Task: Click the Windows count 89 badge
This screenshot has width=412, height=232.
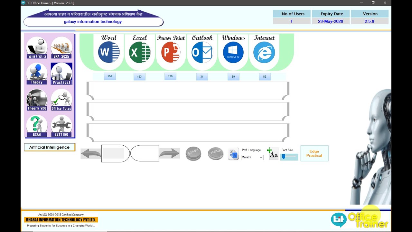Action: click(x=233, y=77)
